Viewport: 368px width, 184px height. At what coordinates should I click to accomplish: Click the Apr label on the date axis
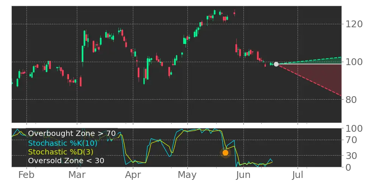[x=133, y=175]
